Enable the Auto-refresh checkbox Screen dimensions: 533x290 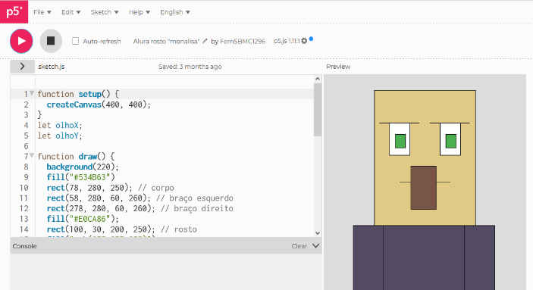coord(76,41)
